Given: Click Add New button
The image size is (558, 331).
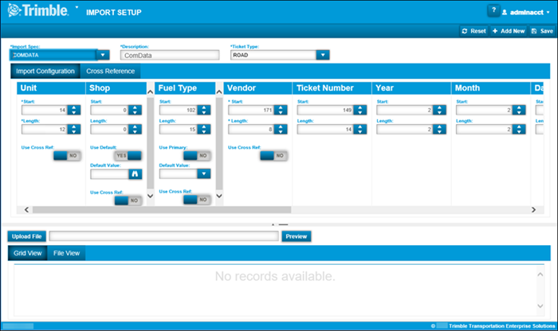Looking at the screenshot, I should pos(509,31).
